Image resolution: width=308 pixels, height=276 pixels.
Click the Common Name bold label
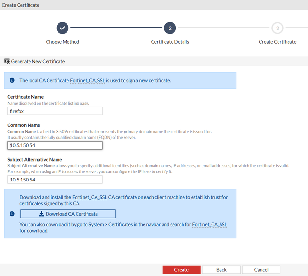[x=24, y=125]
